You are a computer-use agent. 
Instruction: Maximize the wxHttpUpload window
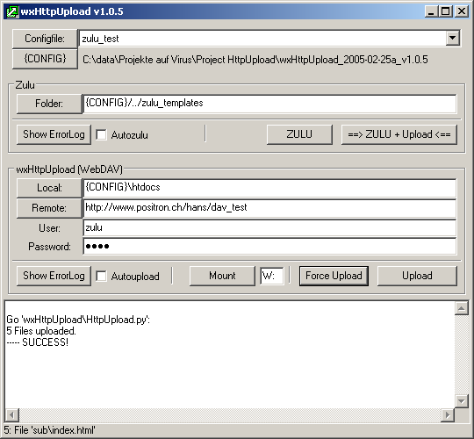[446, 11]
